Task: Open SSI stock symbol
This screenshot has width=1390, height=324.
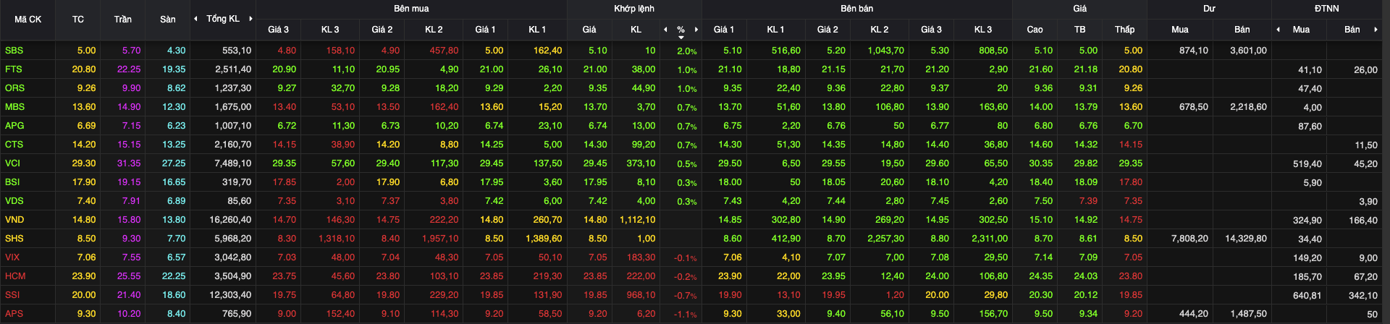Action: click(x=12, y=295)
